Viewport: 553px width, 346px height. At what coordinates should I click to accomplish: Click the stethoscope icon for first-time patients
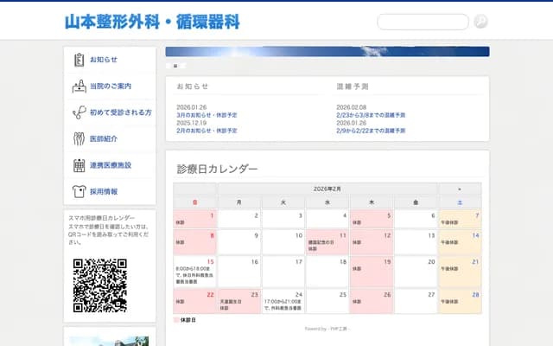[79, 112]
